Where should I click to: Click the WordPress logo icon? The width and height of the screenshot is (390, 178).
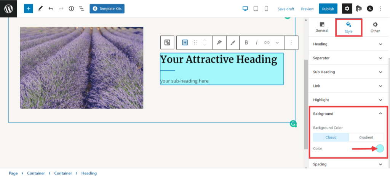point(8,8)
